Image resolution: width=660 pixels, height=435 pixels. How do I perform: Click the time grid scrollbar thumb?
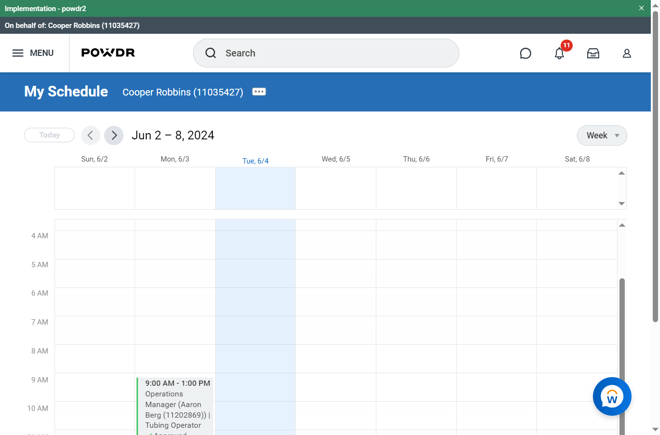[622, 356]
